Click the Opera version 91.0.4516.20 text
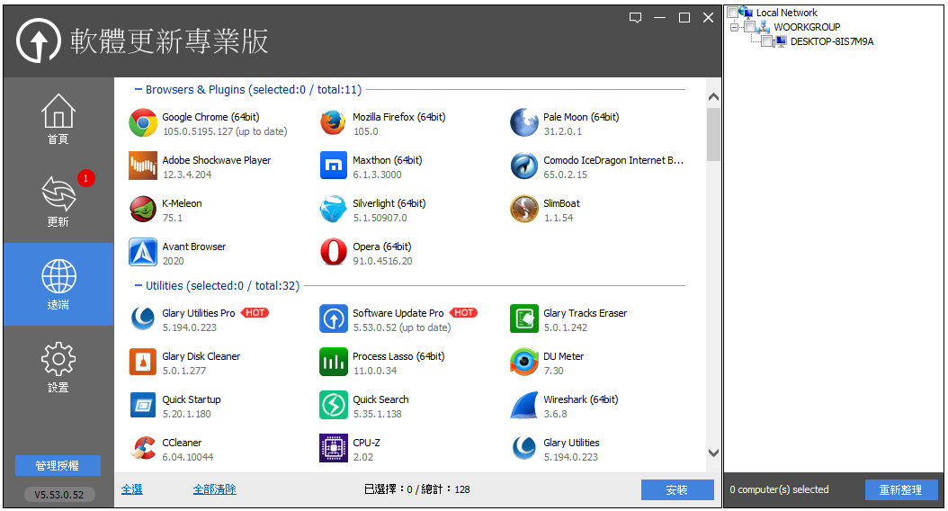 coord(382,261)
